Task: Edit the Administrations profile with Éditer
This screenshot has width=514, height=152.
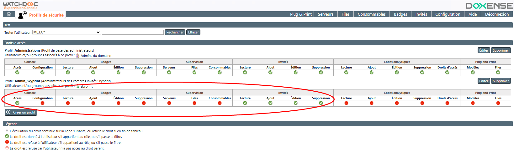Action: 484,50
